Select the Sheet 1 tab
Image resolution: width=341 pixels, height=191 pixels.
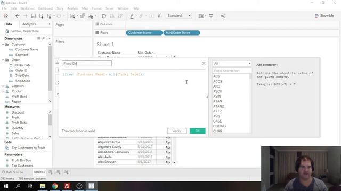tap(39, 172)
